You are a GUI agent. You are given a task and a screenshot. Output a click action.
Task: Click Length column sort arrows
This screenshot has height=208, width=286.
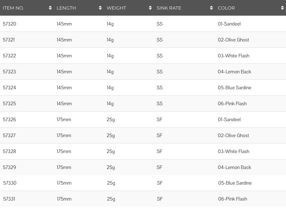(100, 8)
